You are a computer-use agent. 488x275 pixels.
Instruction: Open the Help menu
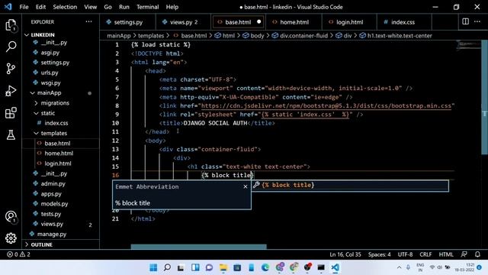click(x=172, y=7)
